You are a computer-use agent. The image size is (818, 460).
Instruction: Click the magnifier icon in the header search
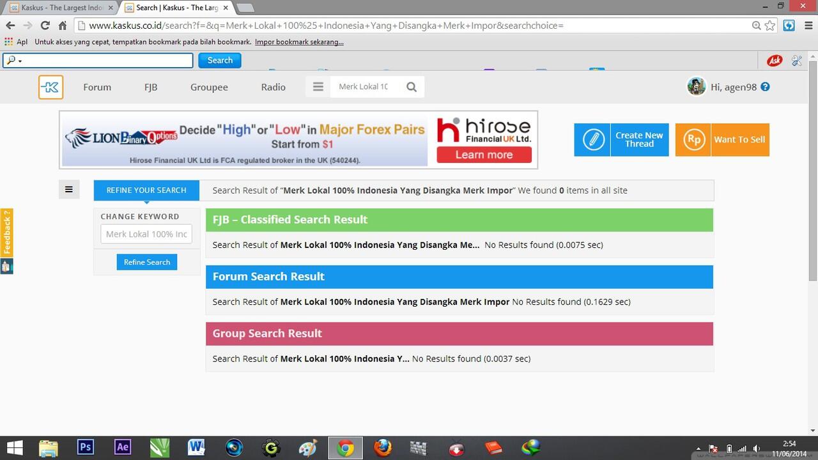[x=412, y=87]
